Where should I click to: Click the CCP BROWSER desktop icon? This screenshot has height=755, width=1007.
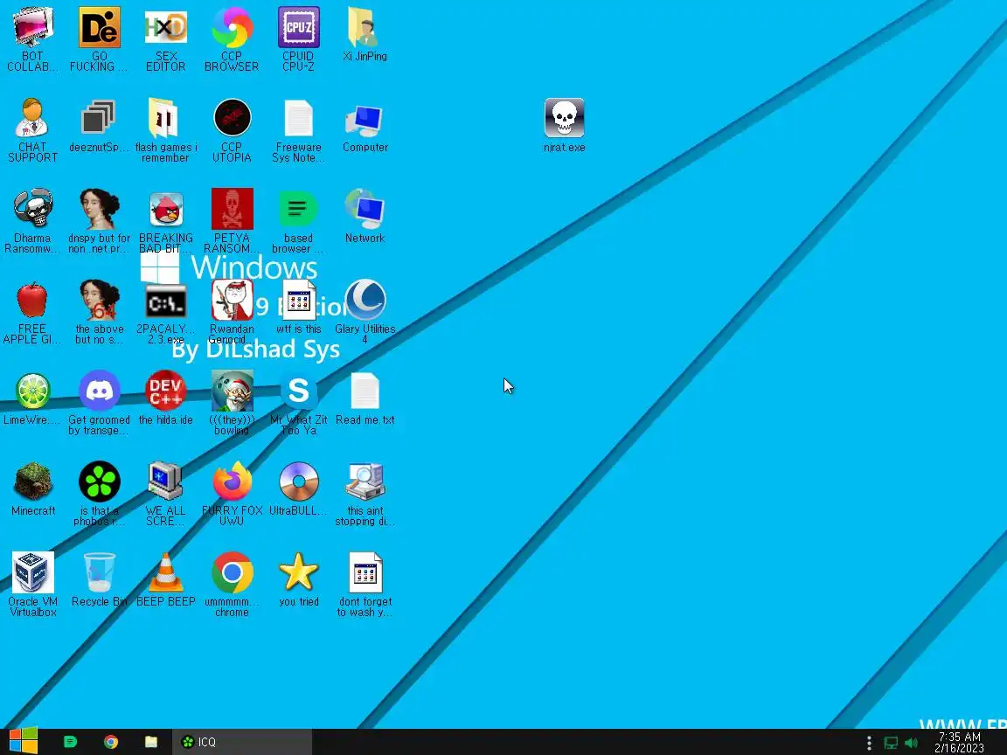232,28
